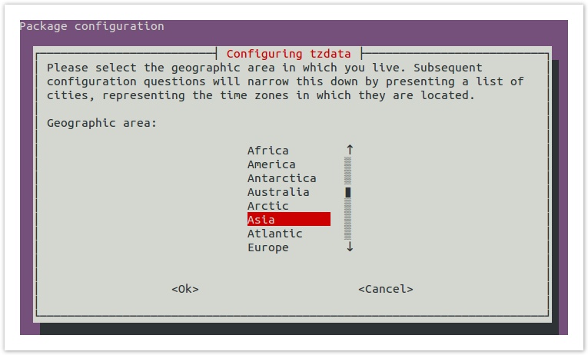The height and width of the screenshot is (355, 588).
Task: Select the Australia list entry
Action: (278, 192)
